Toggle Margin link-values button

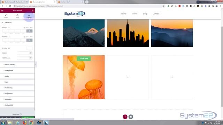coord(29,31)
